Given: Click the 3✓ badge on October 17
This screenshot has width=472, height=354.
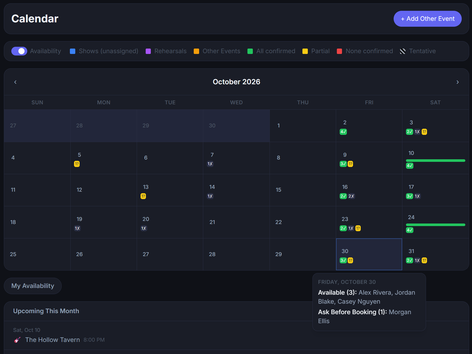Looking at the screenshot, I should 410,196.
